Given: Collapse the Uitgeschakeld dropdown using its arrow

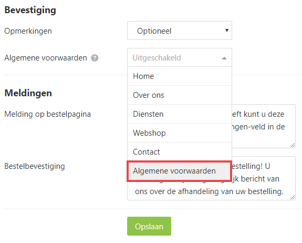Looking at the screenshot, I should (224, 58).
